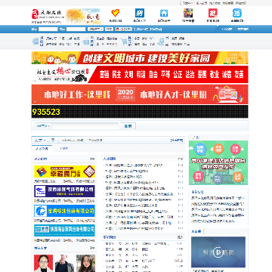Click the login button in the blue bar
The image size is (272, 272).
click(x=109, y=29)
